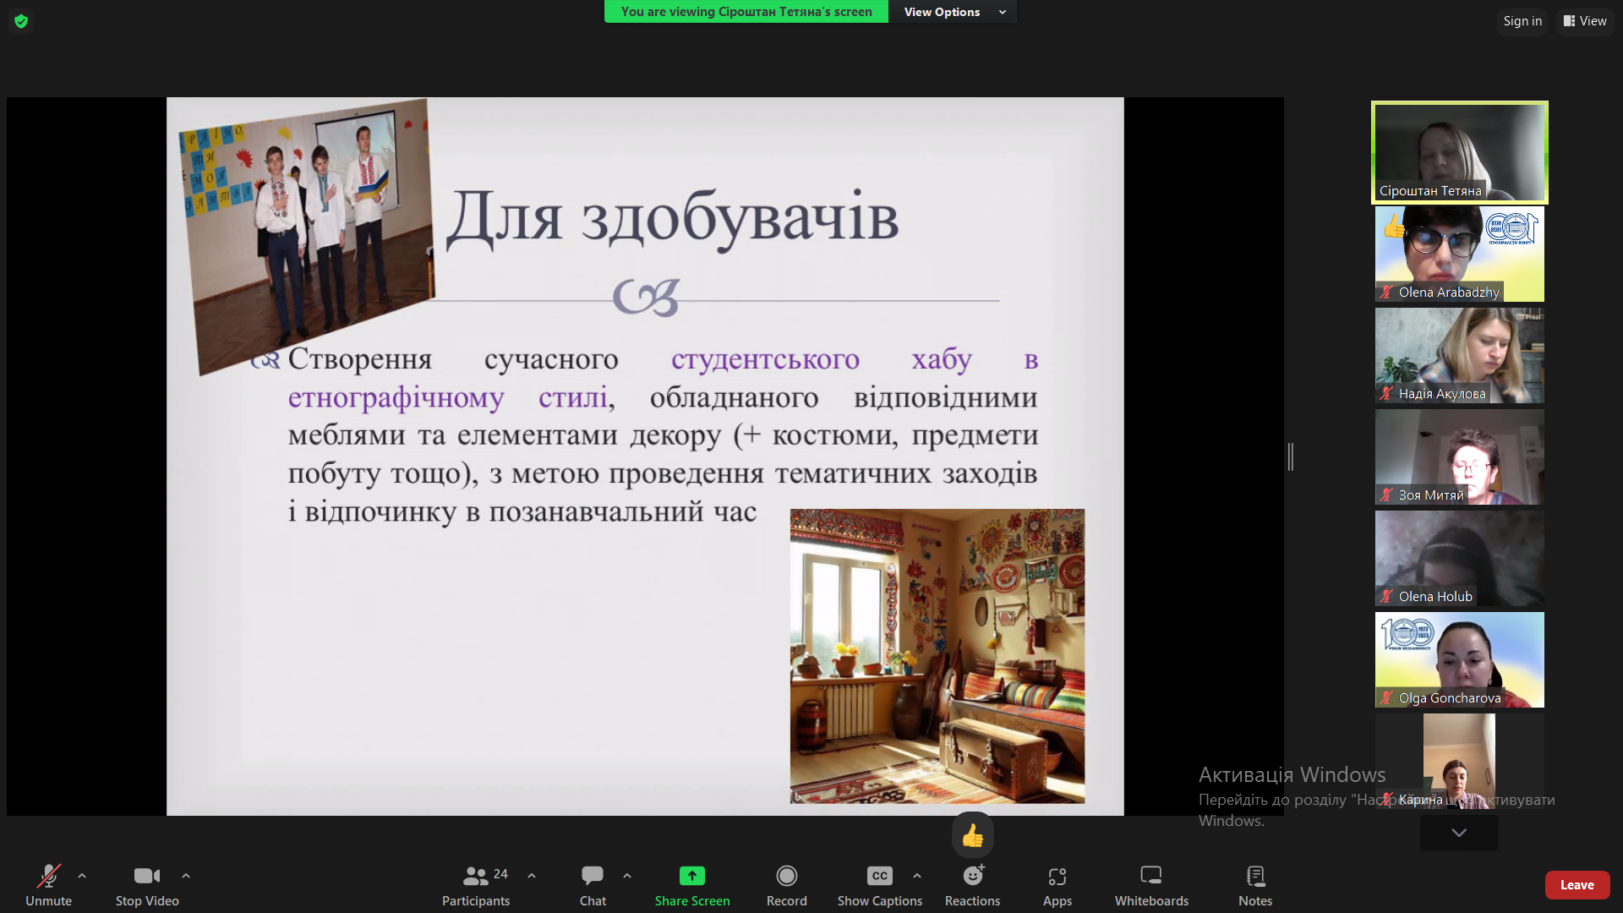This screenshot has height=913, width=1623.
Task: Grab the panel divider handle beside slide
Action: [1291, 456]
